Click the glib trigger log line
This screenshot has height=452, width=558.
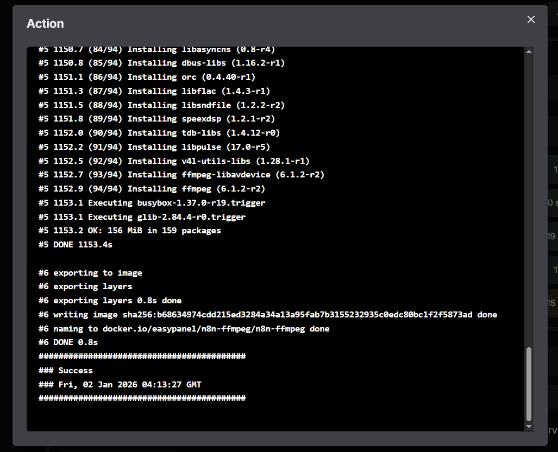[x=142, y=217]
